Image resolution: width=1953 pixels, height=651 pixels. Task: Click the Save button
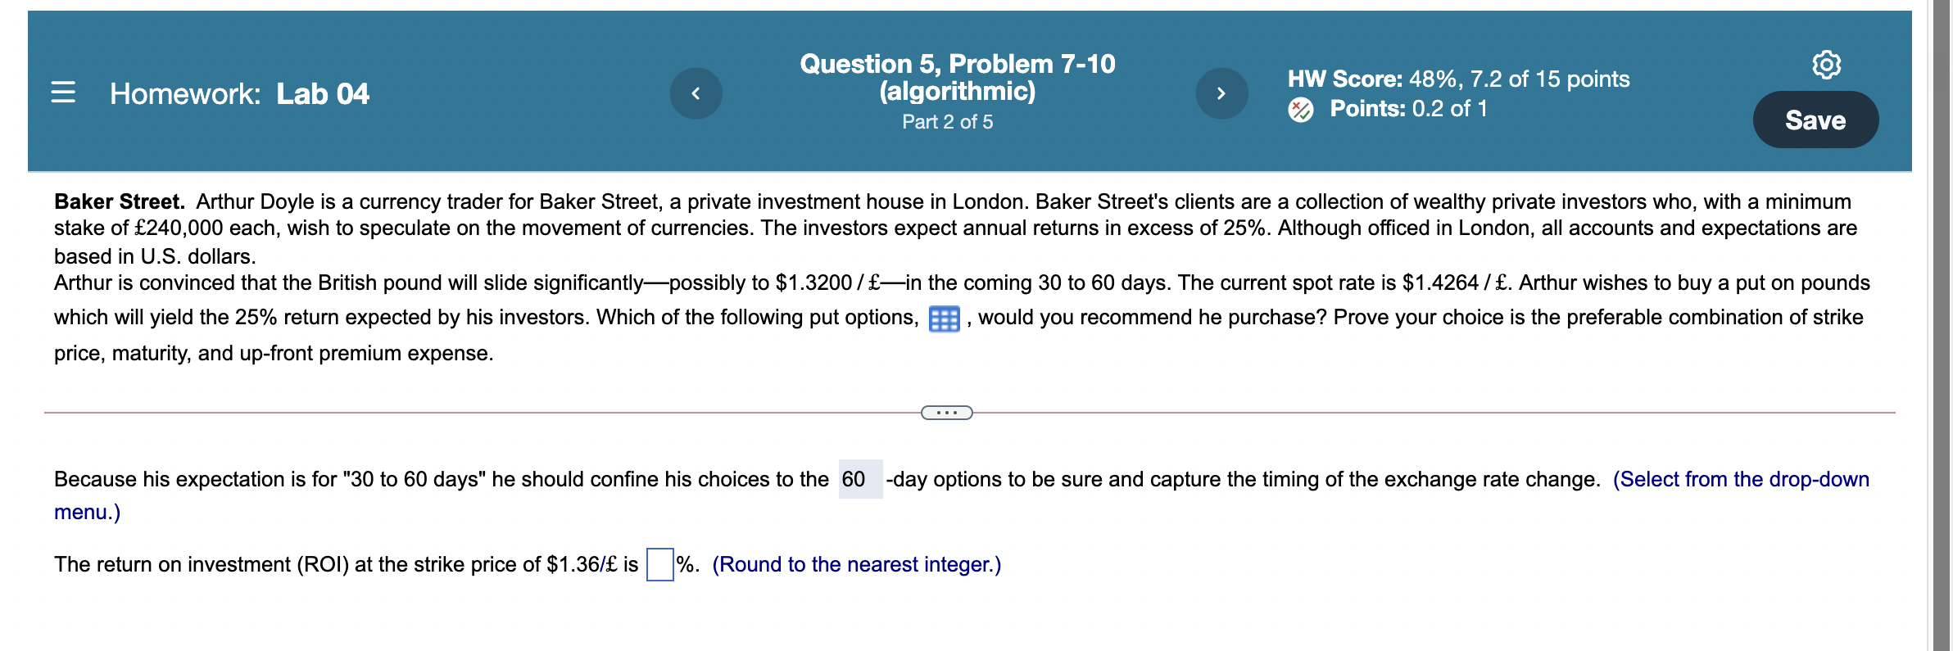coord(1816,120)
